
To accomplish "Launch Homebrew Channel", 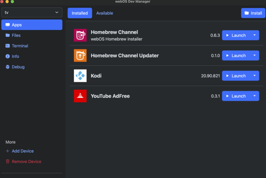I will tap(236, 35).
